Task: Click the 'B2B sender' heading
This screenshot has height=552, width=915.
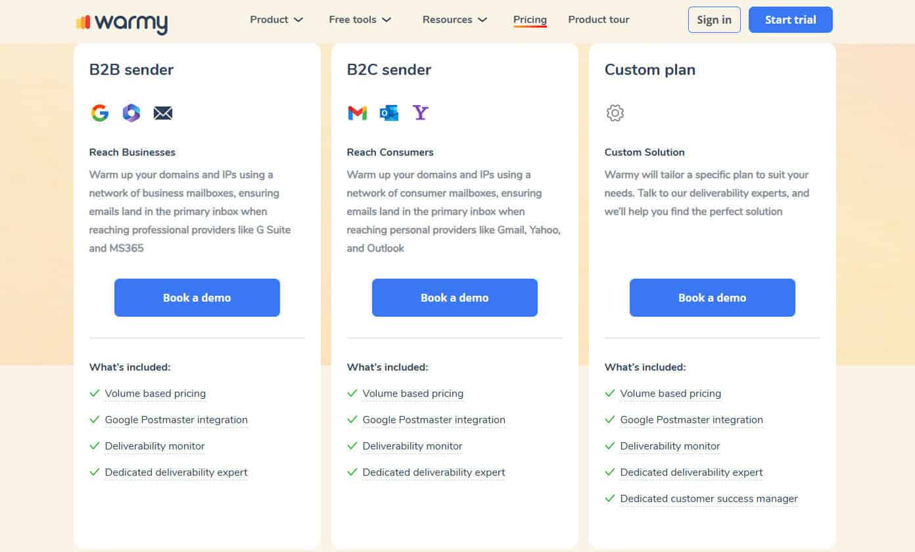Action: click(131, 70)
